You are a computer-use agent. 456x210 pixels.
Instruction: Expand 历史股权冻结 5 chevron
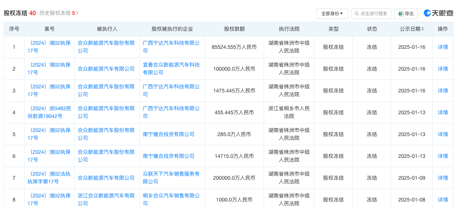(x=77, y=13)
